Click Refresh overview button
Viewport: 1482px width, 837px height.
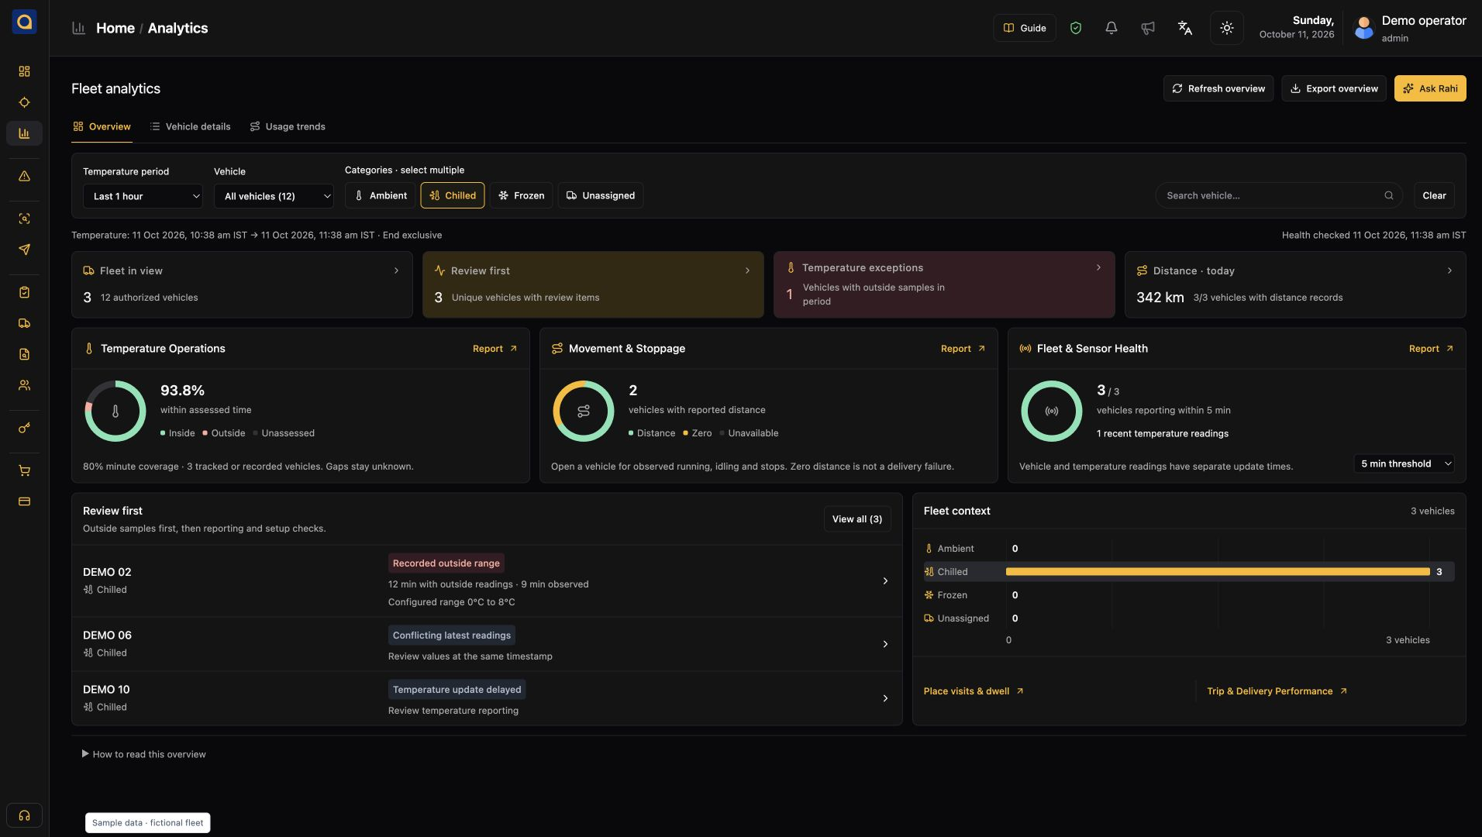1218,88
